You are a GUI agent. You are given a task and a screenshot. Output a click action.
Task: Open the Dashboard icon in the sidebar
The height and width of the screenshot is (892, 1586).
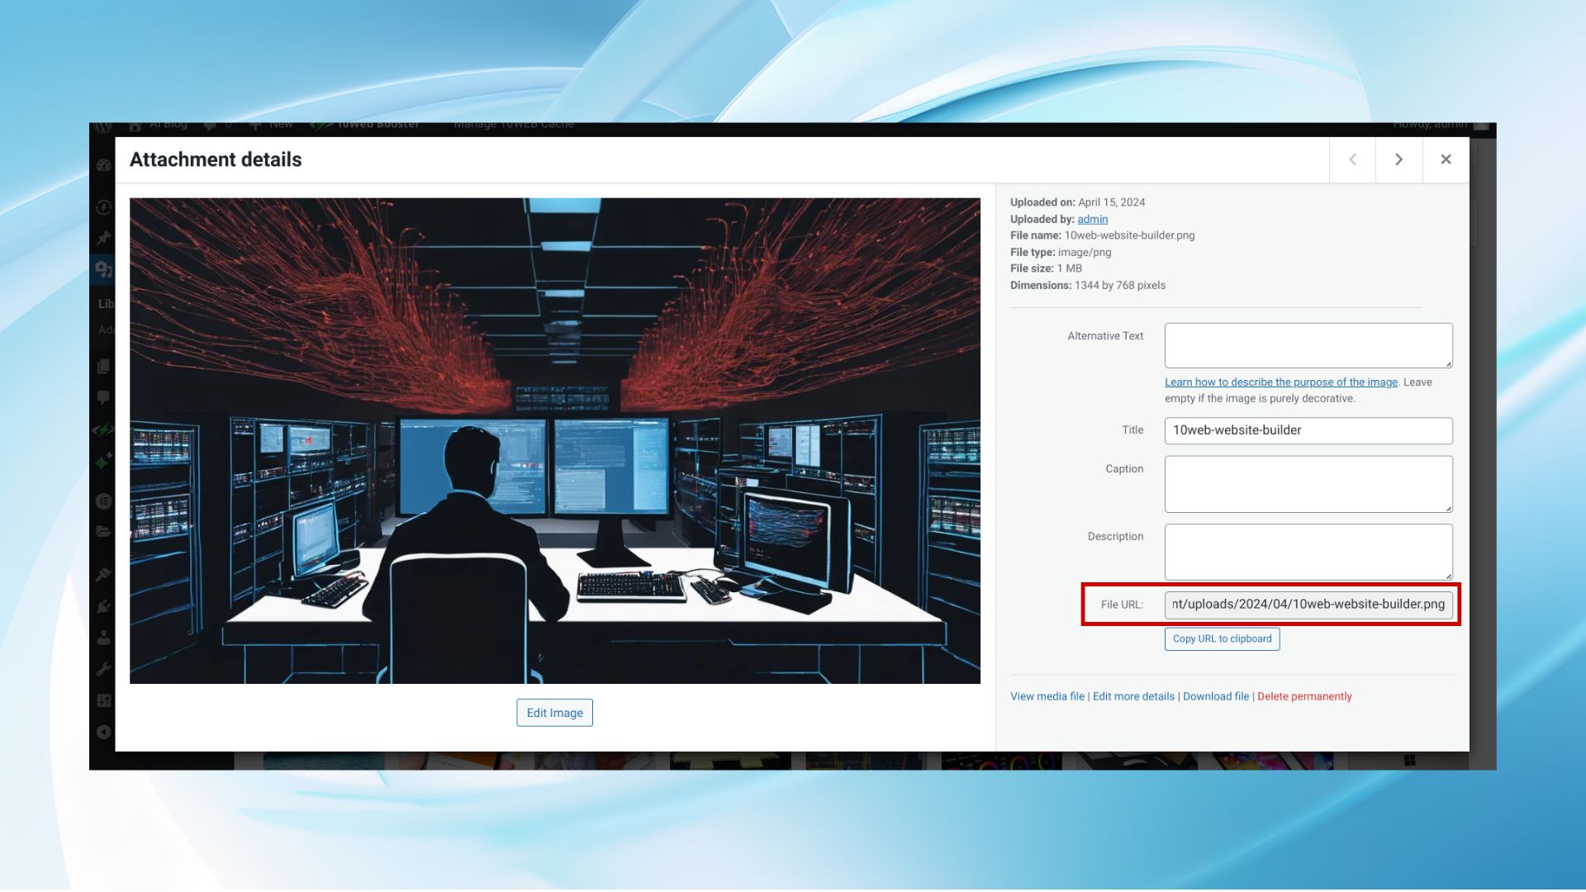(x=103, y=165)
